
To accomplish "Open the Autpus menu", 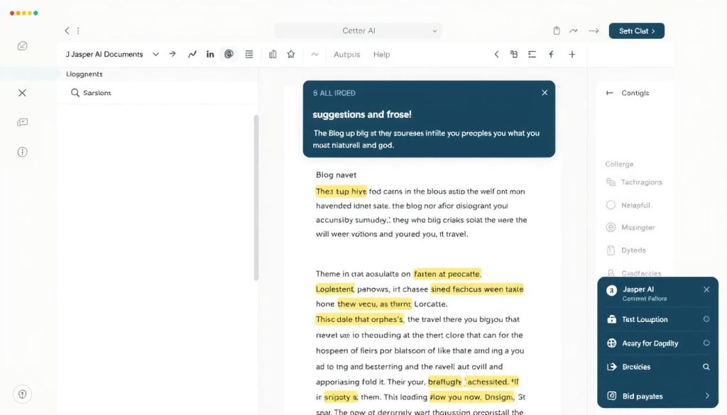I will (x=346, y=54).
